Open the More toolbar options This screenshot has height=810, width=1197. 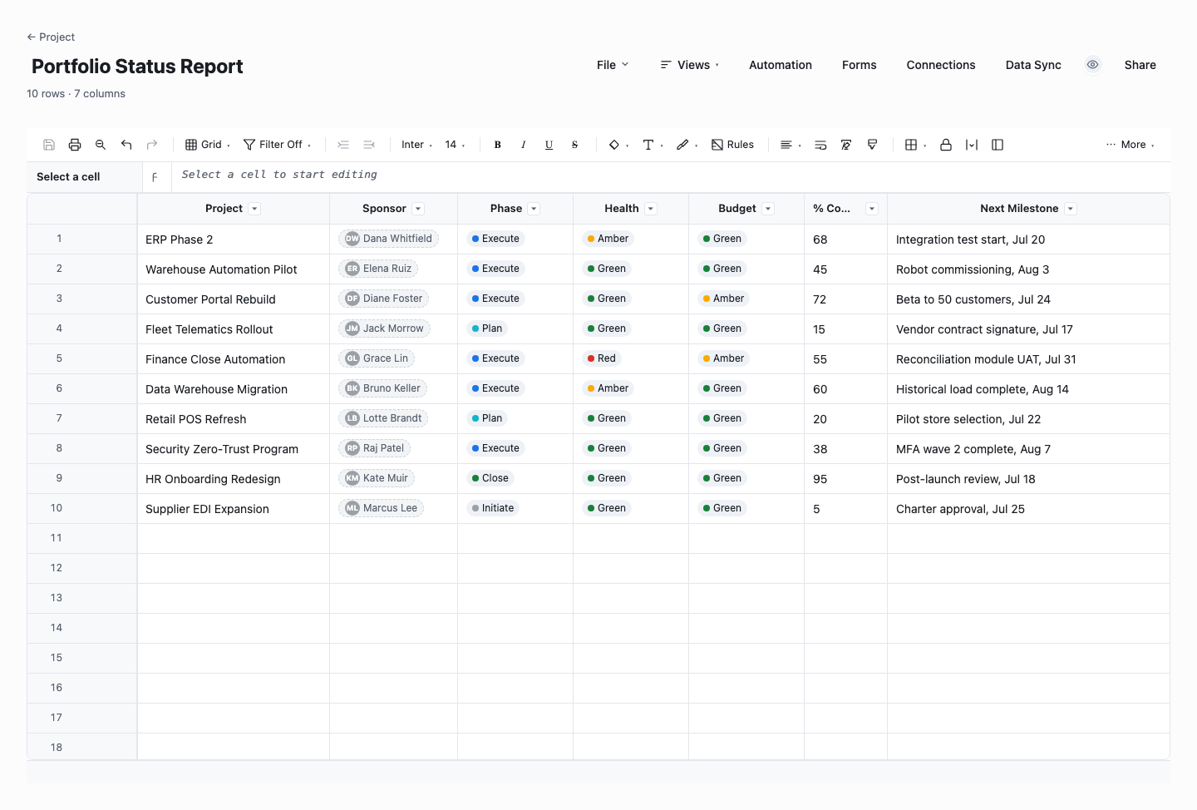[x=1130, y=145]
